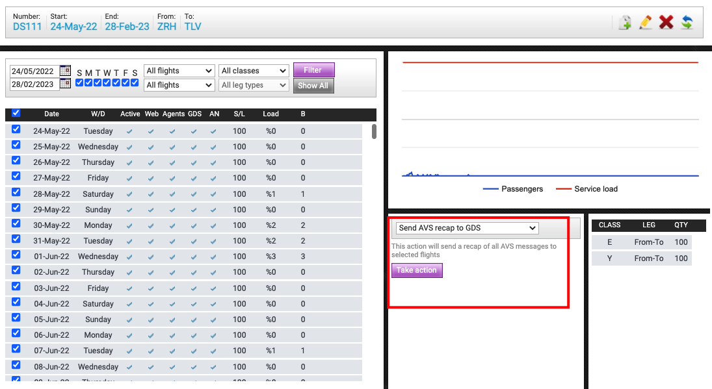The height and width of the screenshot is (389, 712).
Task: Click load value %3 for 01-Jun-22
Action: [x=270, y=257]
